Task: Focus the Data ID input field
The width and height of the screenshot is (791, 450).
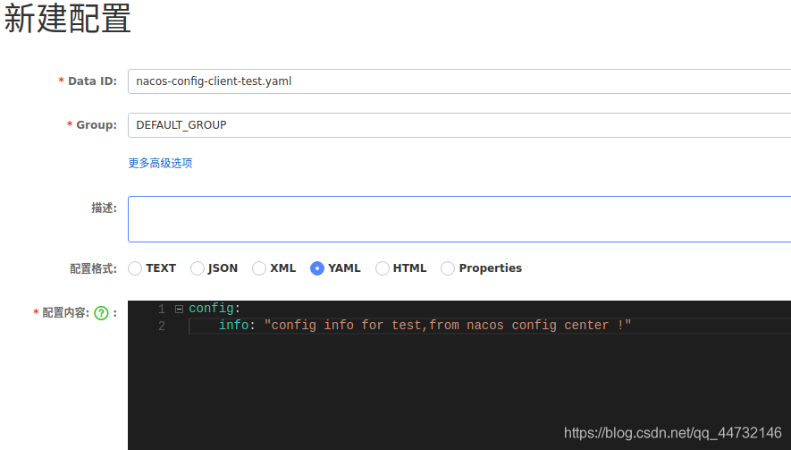Action: [459, 81]
